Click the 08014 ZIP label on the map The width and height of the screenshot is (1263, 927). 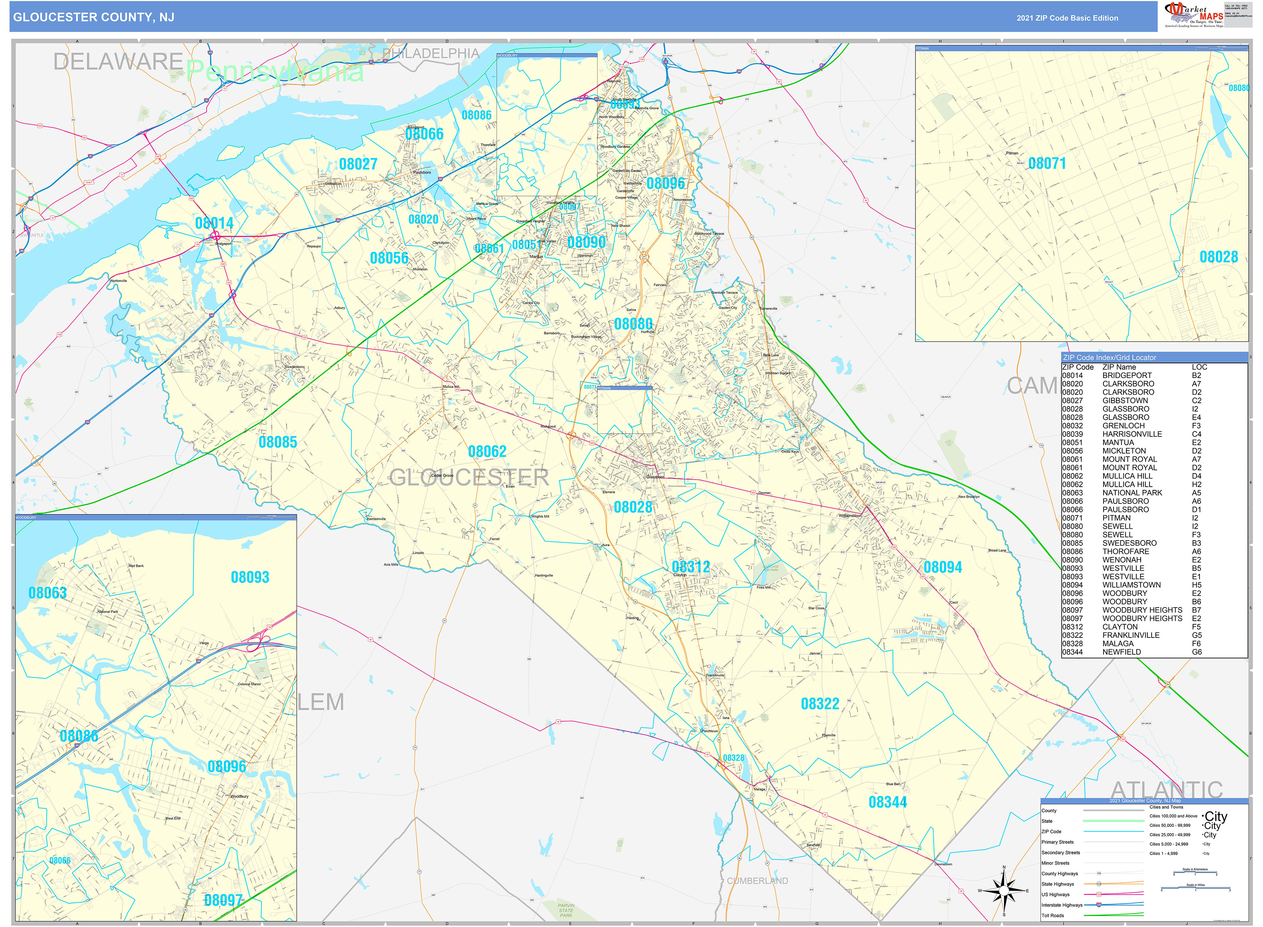[214, 223]
